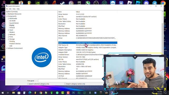Open the Epic Games desktop icon
Screen dimensions: 169x95
(x=79, y=2)
